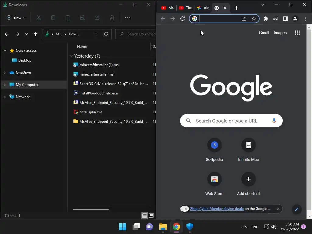The image size is (312, 234).
Task: Start voice search with microphone icon
Action: click(274, 121)
